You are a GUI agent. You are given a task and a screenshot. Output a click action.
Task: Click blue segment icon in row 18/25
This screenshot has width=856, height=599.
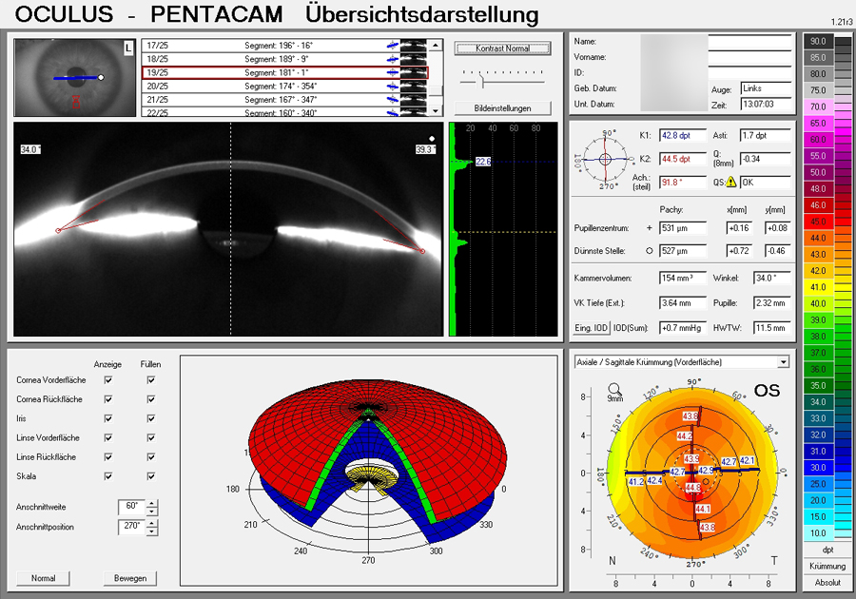click(x=393, y=59)
